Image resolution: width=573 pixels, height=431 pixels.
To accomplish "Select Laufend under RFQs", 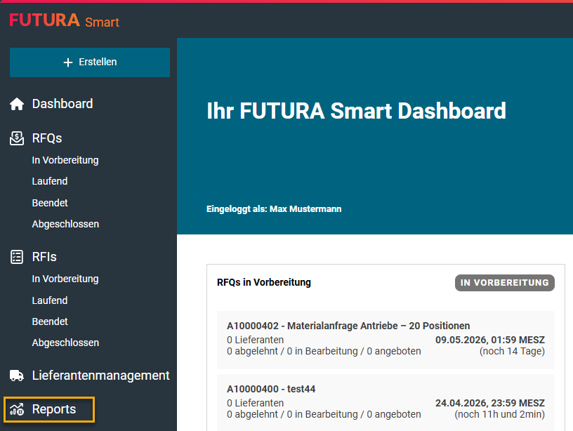I will tap(50, 181).
